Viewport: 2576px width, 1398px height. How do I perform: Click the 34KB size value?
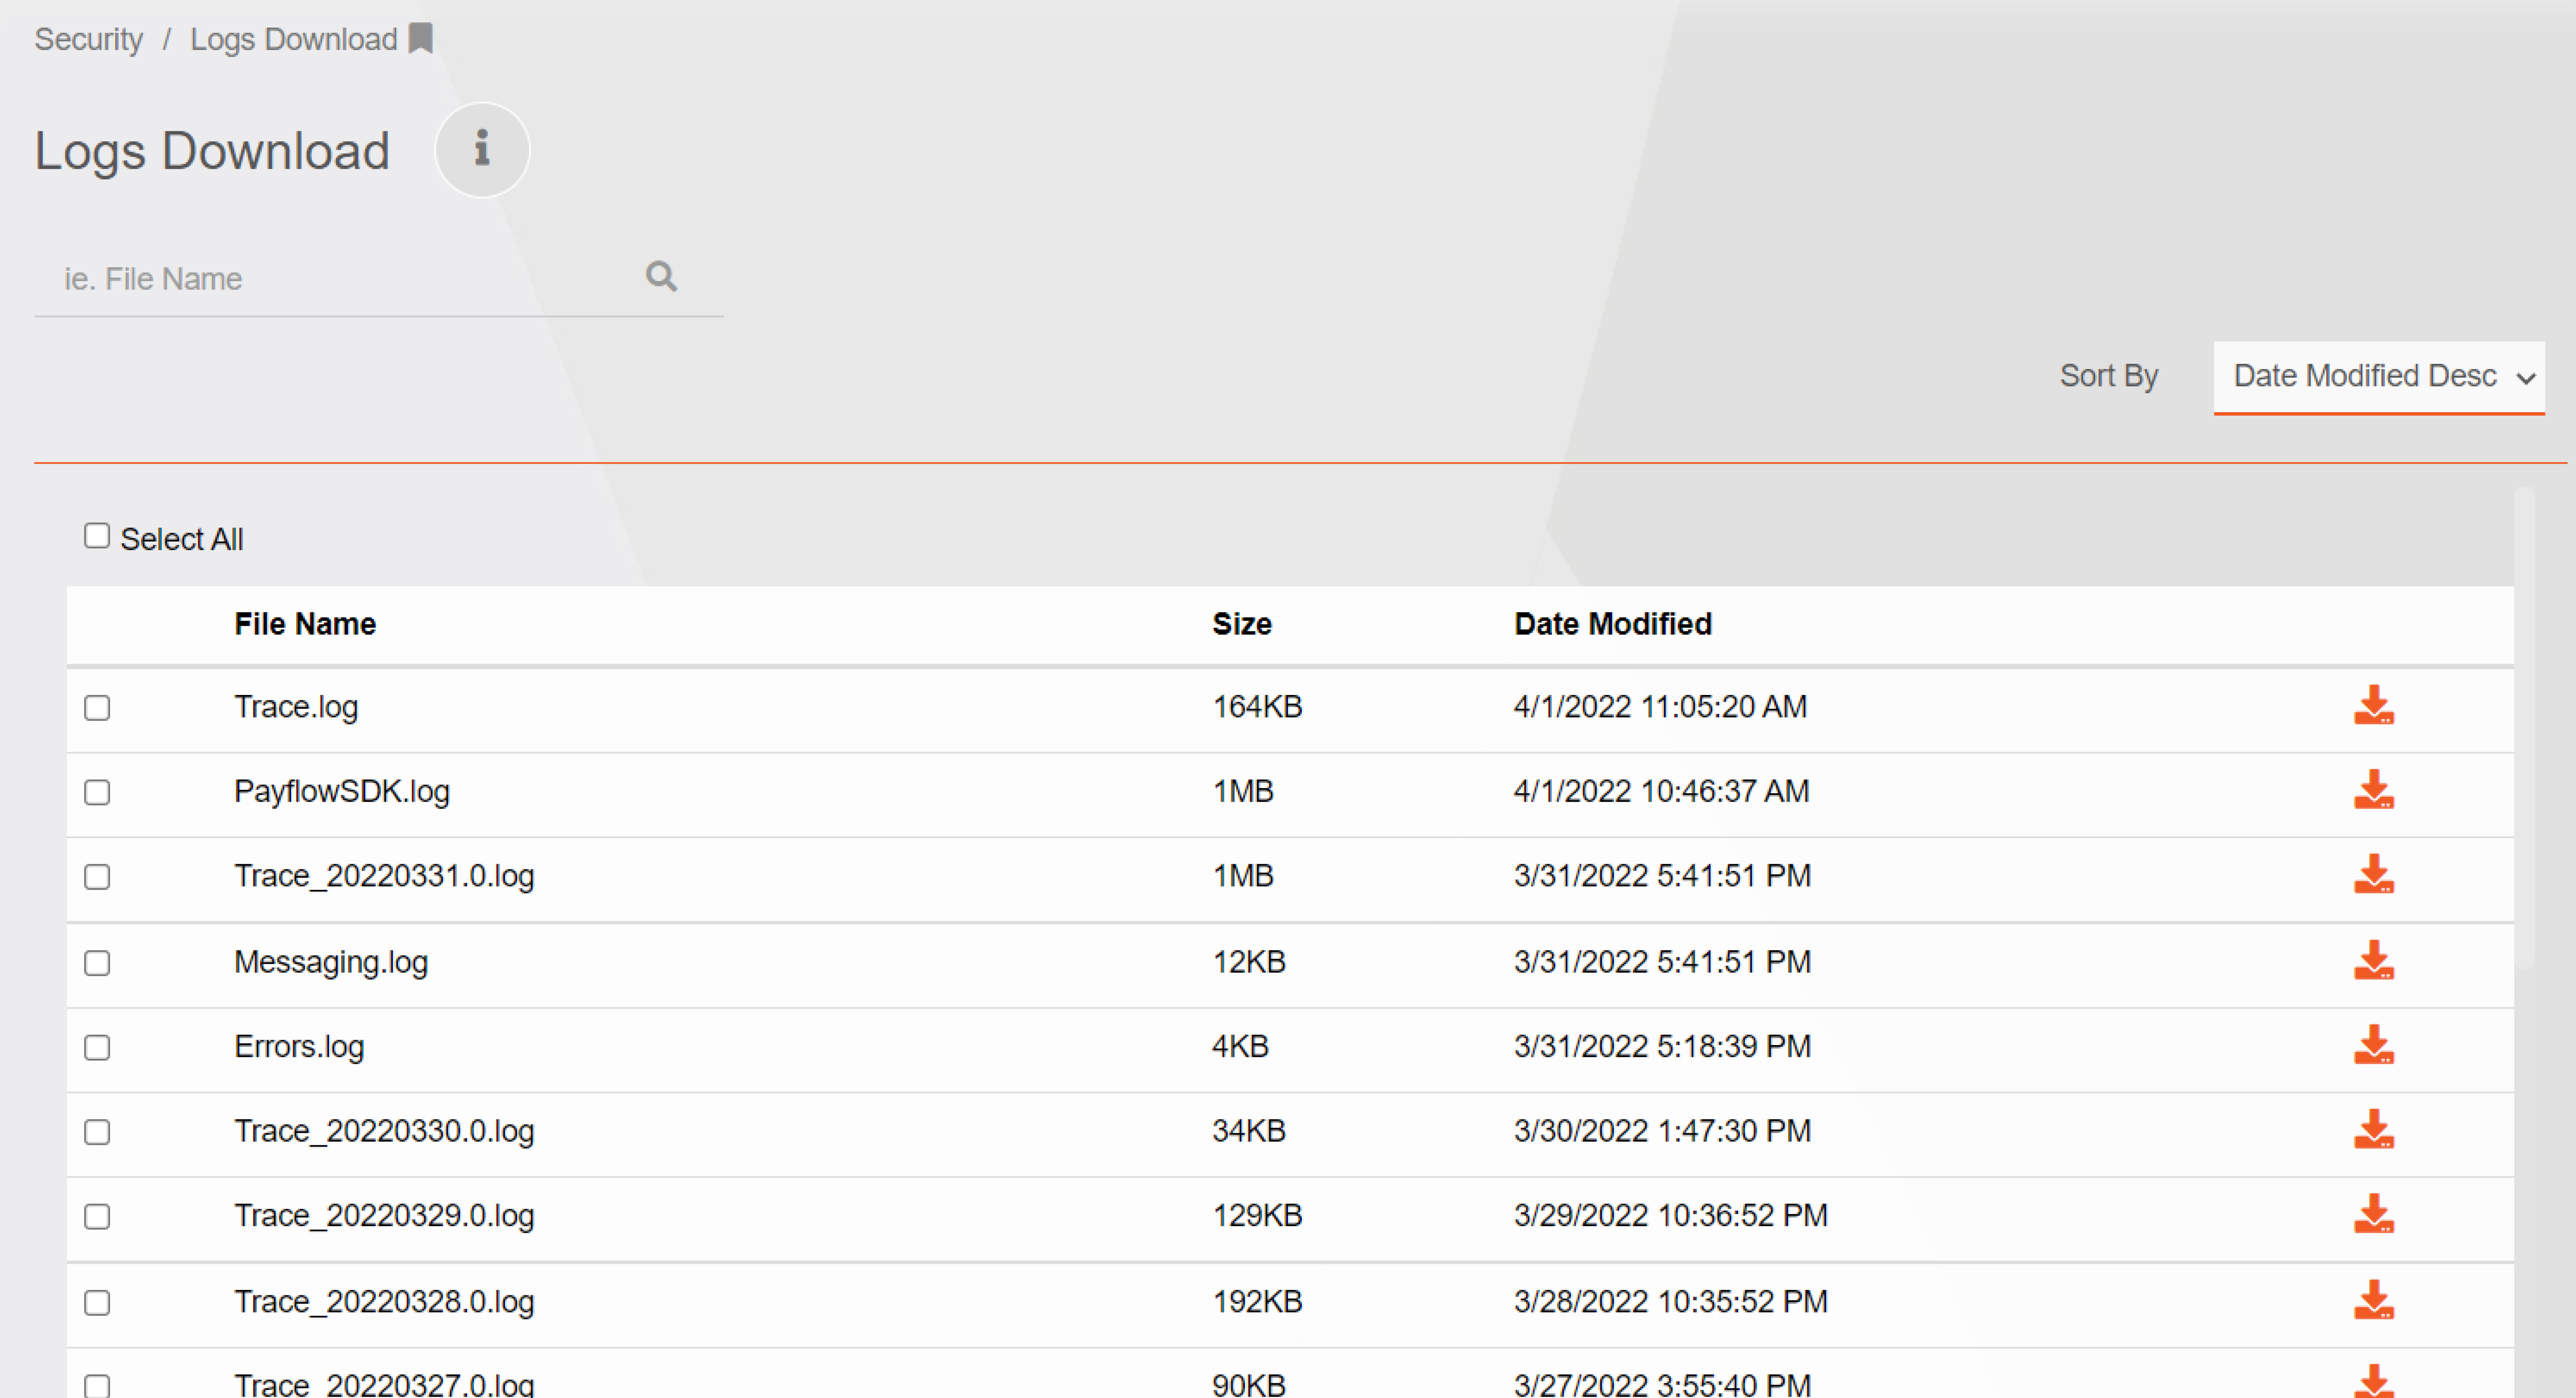point(1249,1131)
